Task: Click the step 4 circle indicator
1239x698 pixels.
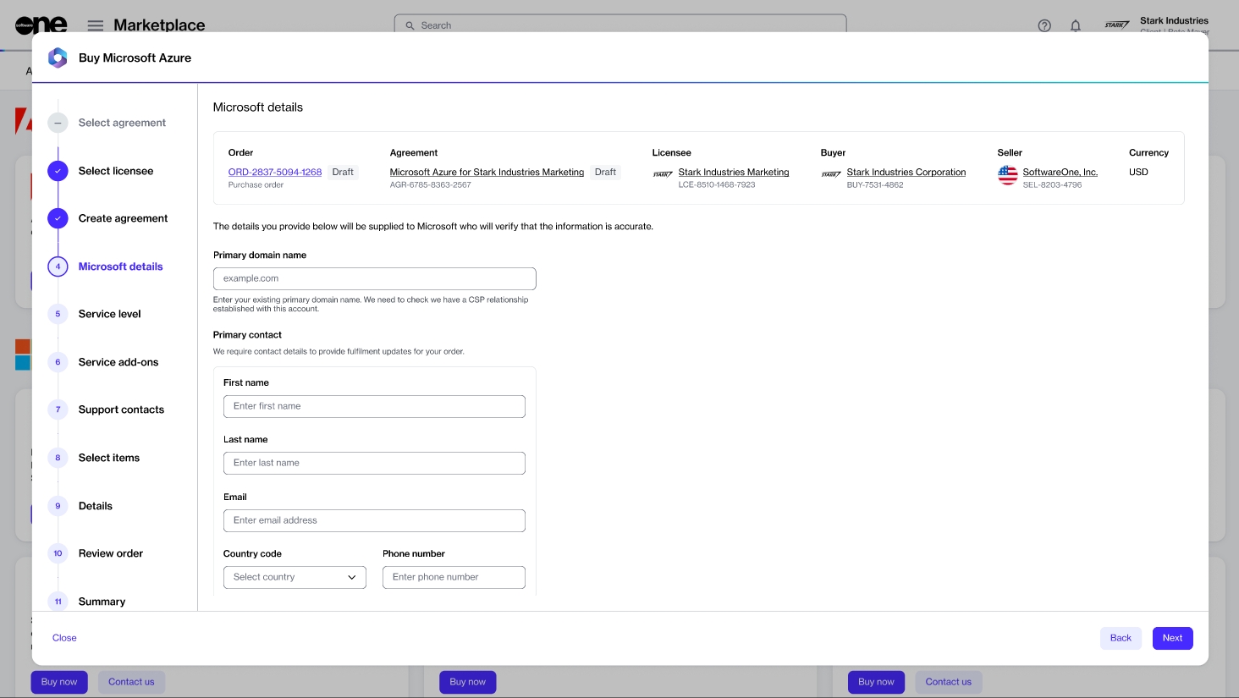Action: (x=58, y=267)
